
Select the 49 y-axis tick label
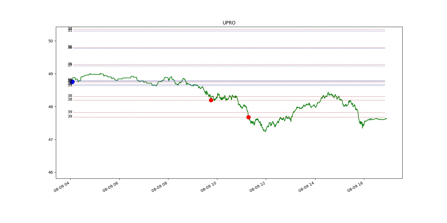(x=51, y=74)
